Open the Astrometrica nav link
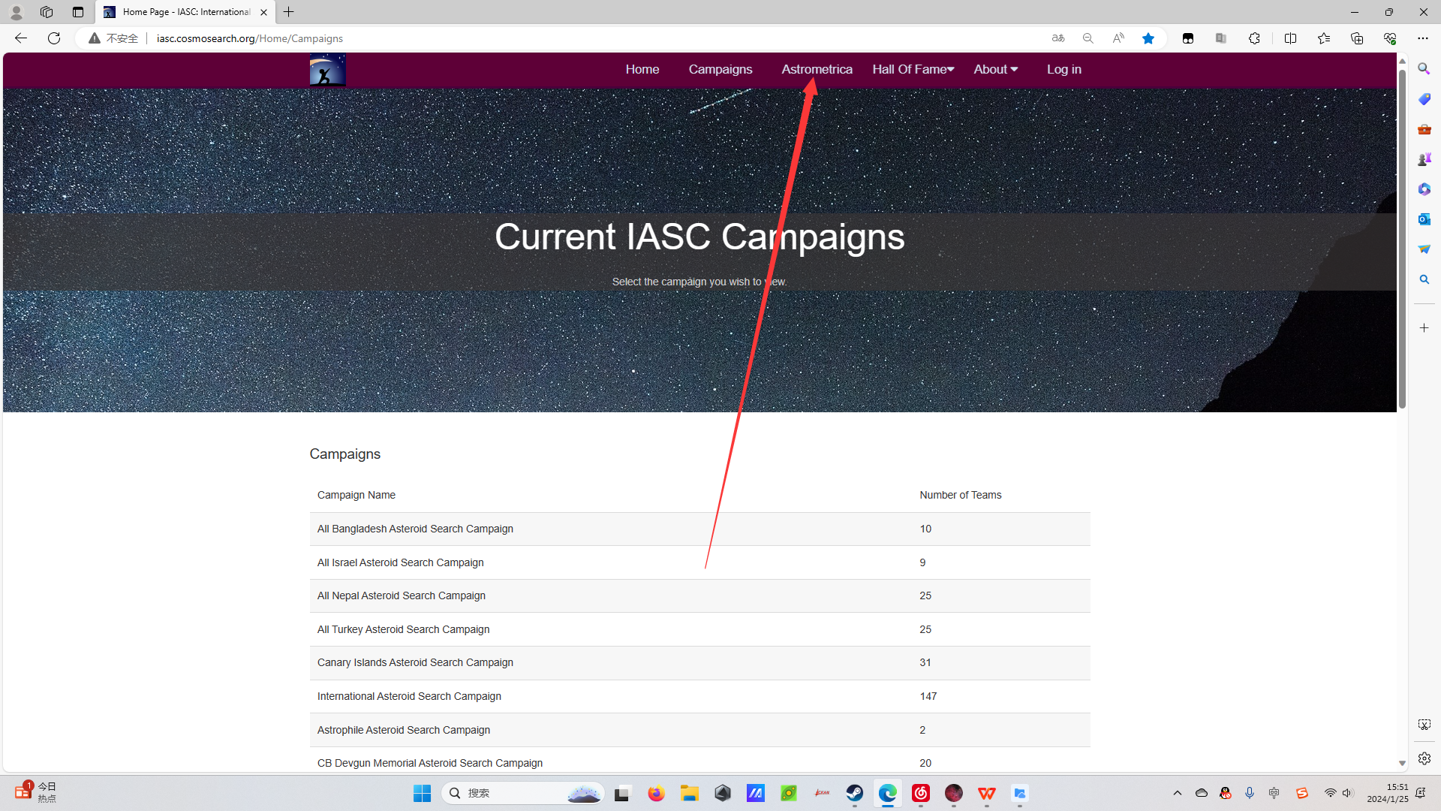1441x811 pixels. [817, 69]
